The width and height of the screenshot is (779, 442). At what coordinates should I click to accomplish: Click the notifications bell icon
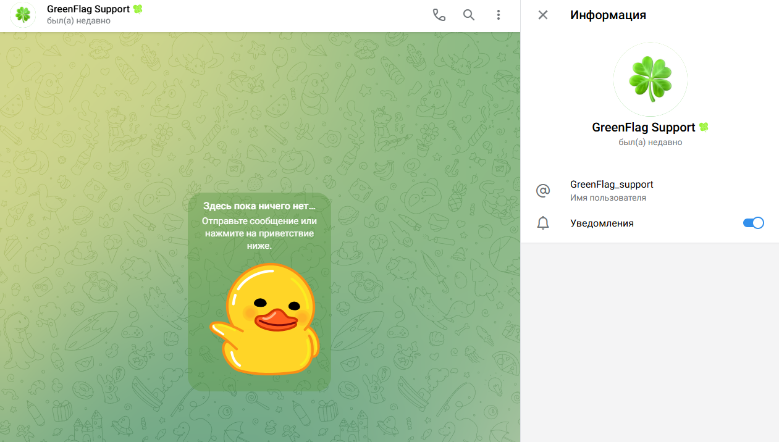coord(543,223)
